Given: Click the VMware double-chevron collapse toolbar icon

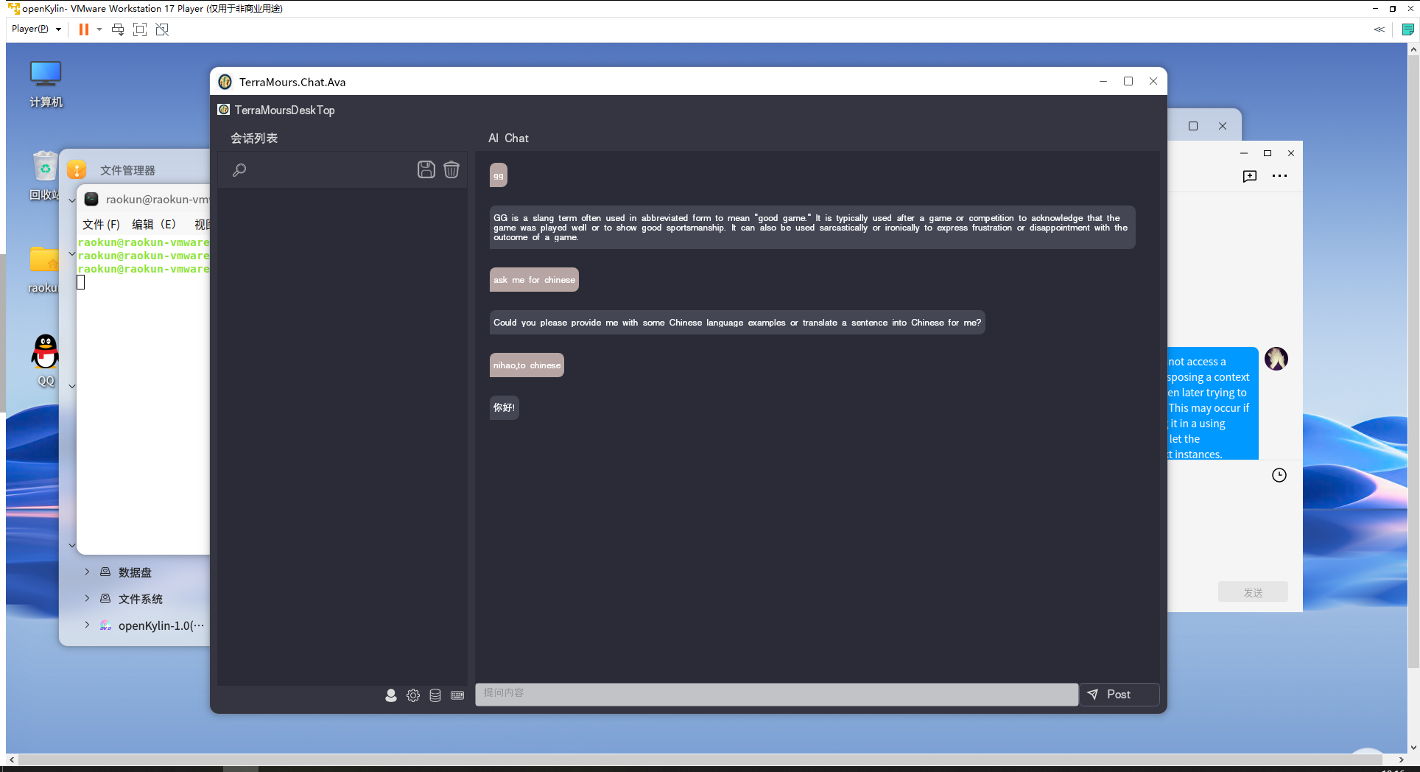Looking at the screenshot, I should (x=1379, y=29).
